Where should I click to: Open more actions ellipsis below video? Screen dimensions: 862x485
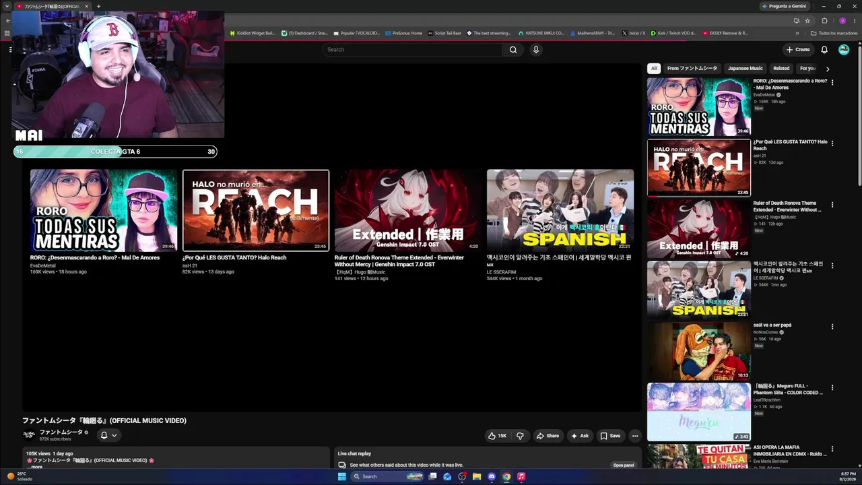coord(634,436)
